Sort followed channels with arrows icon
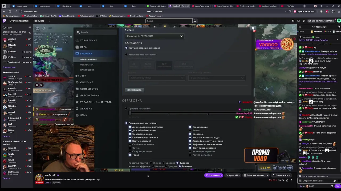Screen dimensions: 341x191 [30, 33]
